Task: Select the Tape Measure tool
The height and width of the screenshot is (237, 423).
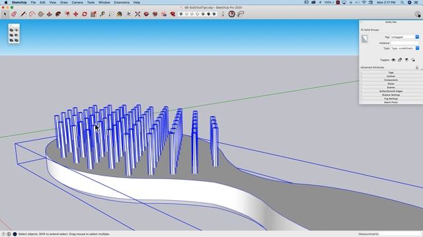Action: click(102, 14)
